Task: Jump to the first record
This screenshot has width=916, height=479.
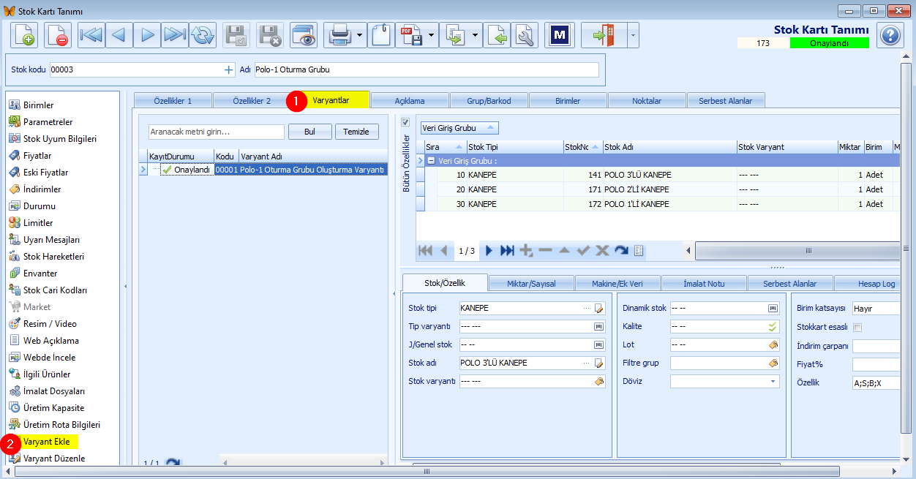Action: point(91,34)
